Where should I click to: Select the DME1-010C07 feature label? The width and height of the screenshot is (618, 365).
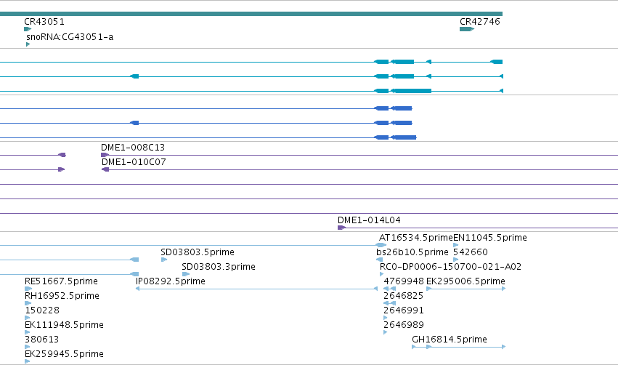[x=134, y=162]
